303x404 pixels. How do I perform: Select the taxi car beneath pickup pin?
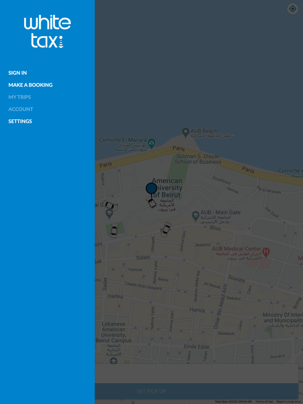point(151,202)
